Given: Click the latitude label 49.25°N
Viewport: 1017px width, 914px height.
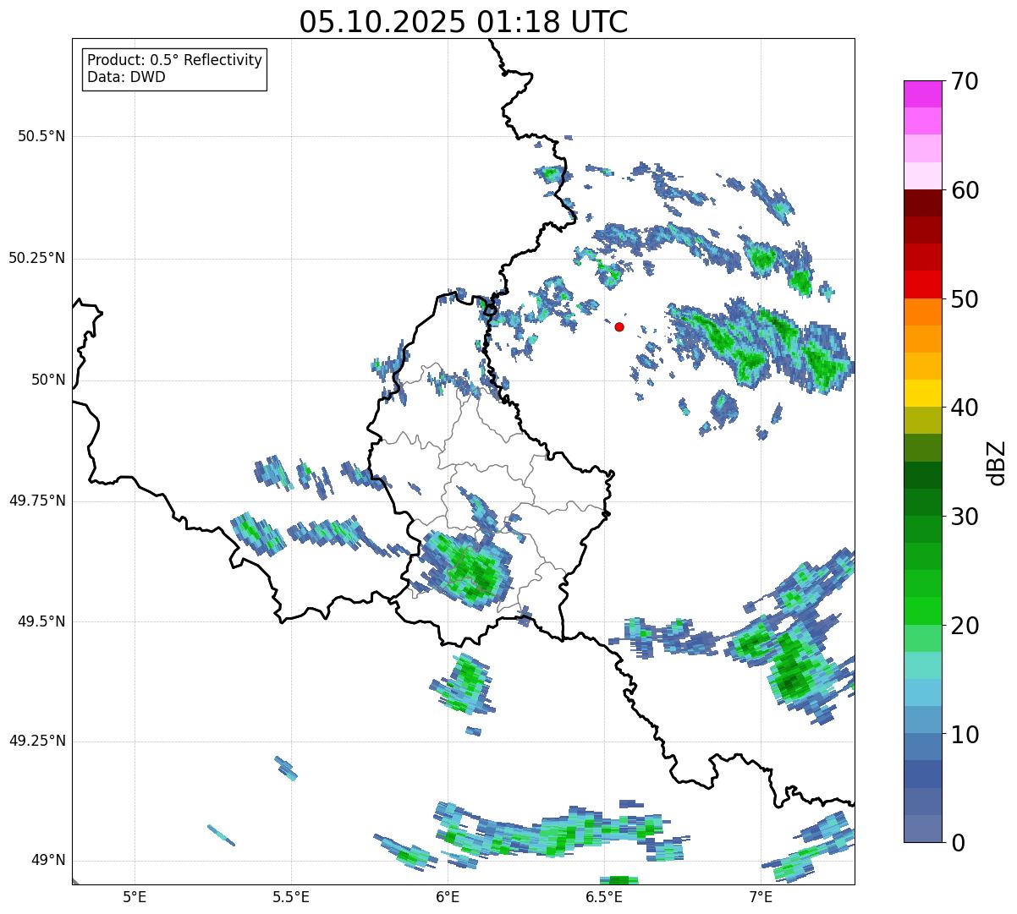Looking at the screenshot, I should 37,741.
